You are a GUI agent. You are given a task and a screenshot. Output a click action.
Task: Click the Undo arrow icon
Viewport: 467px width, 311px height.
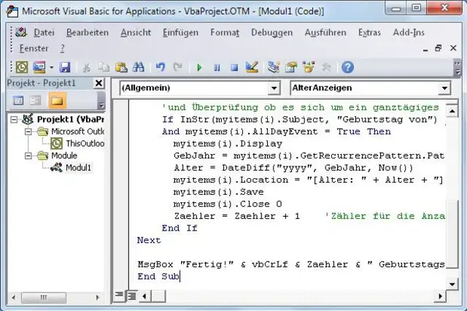click(x=161, y=67)
